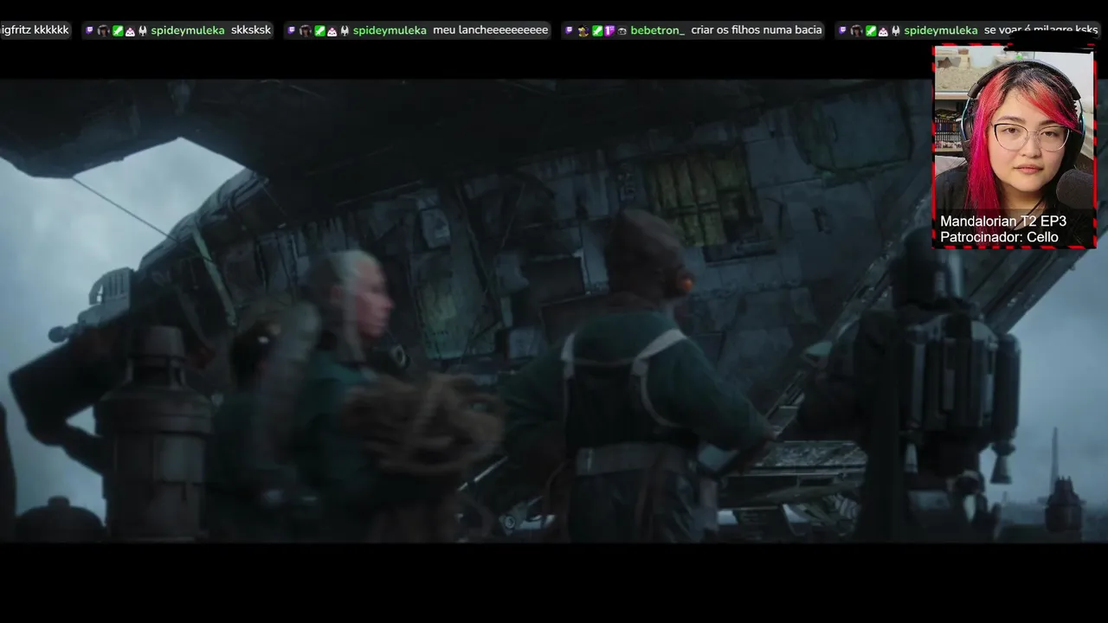Click 'criar os filhos numa bacia' chat text
This screenshot has height=623, width=1108.
click(757, 30)
